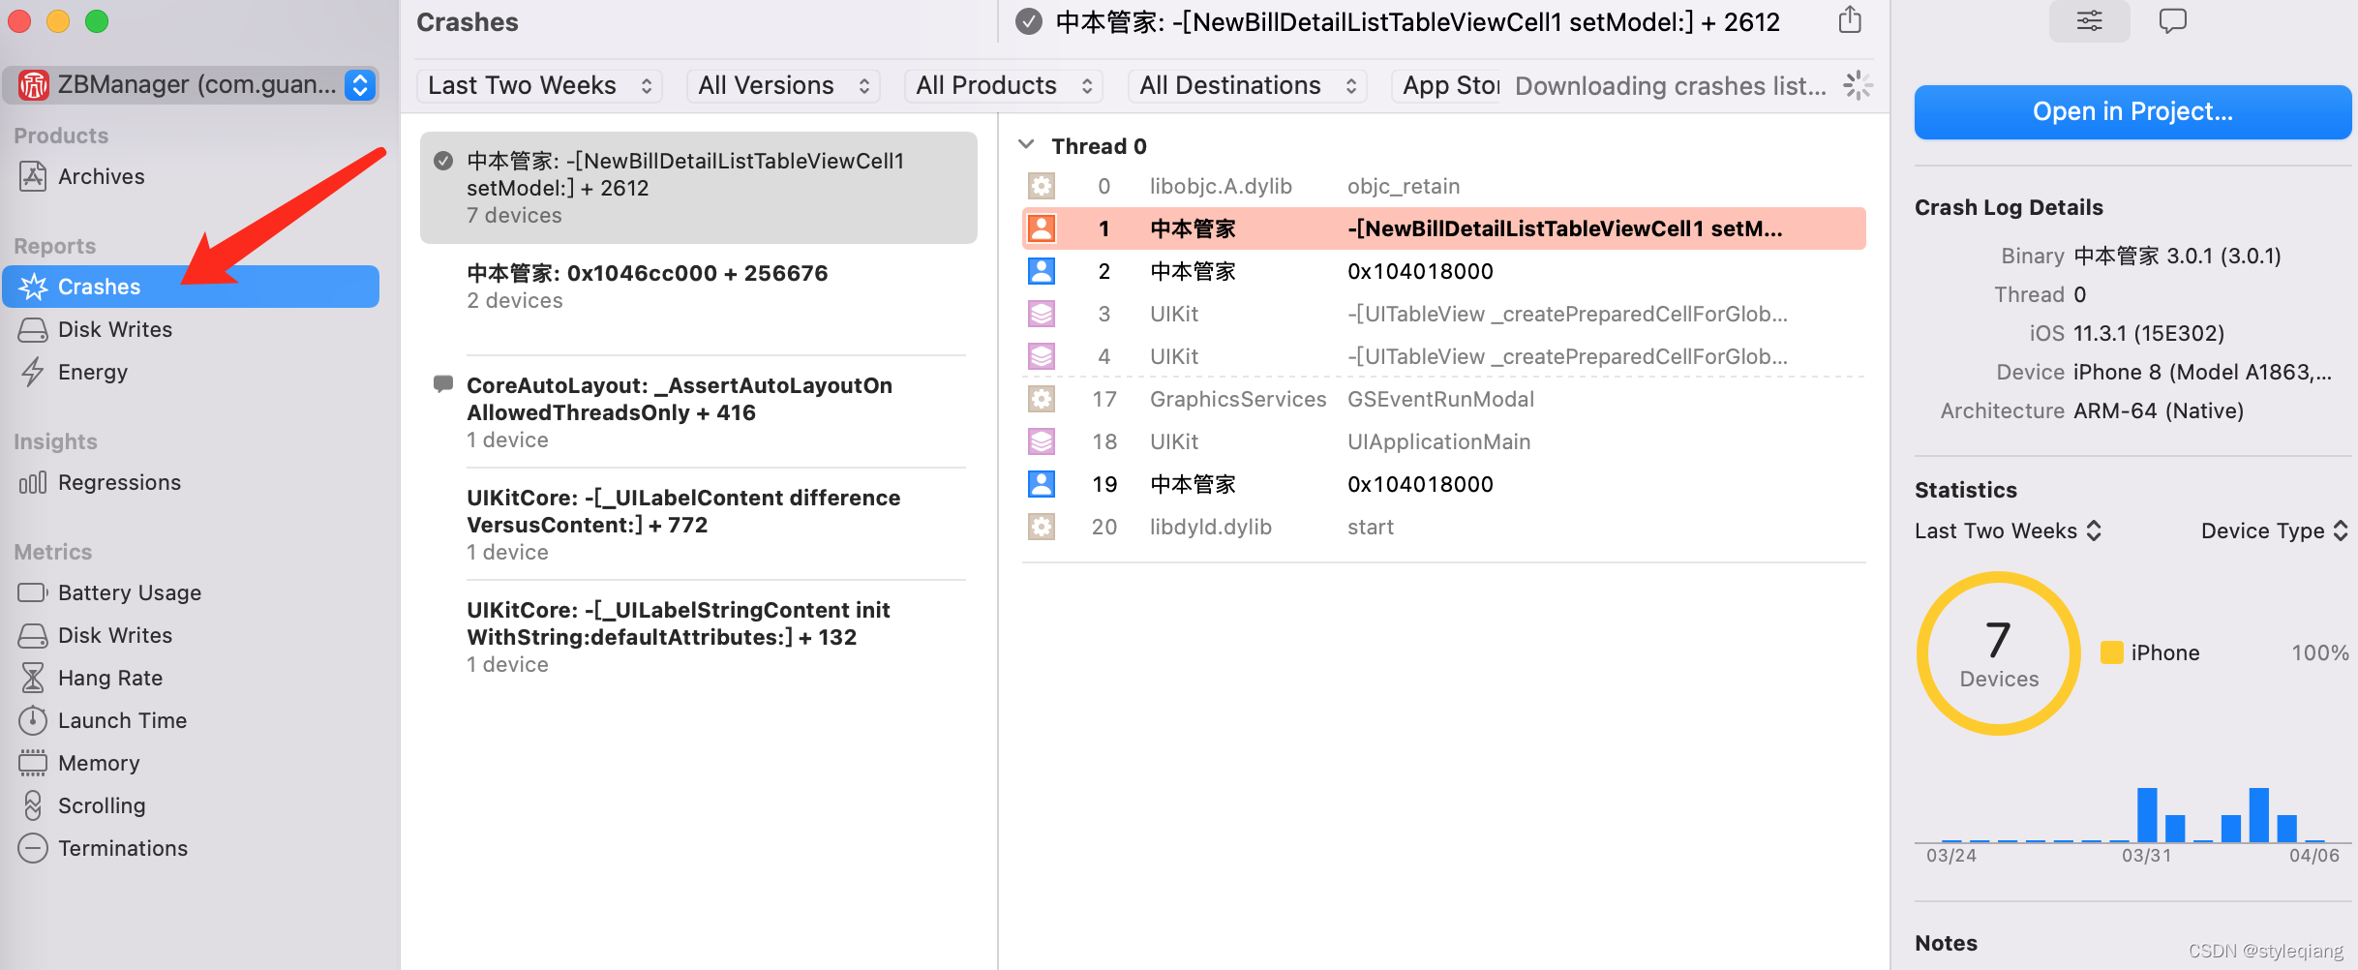The height and width of the screenshot is (970, 2358).
Task: Click the Terminations icon
Action: pyautogui.click(x=33, y=848)
